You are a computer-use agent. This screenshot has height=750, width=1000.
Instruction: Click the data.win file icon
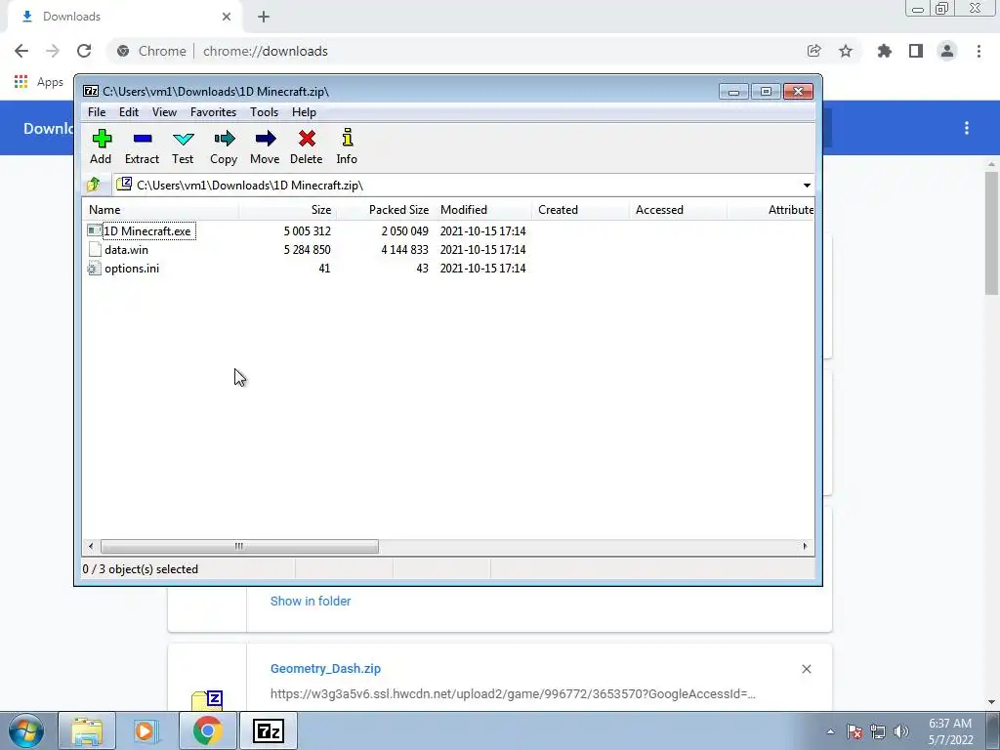tap(95, 249)
